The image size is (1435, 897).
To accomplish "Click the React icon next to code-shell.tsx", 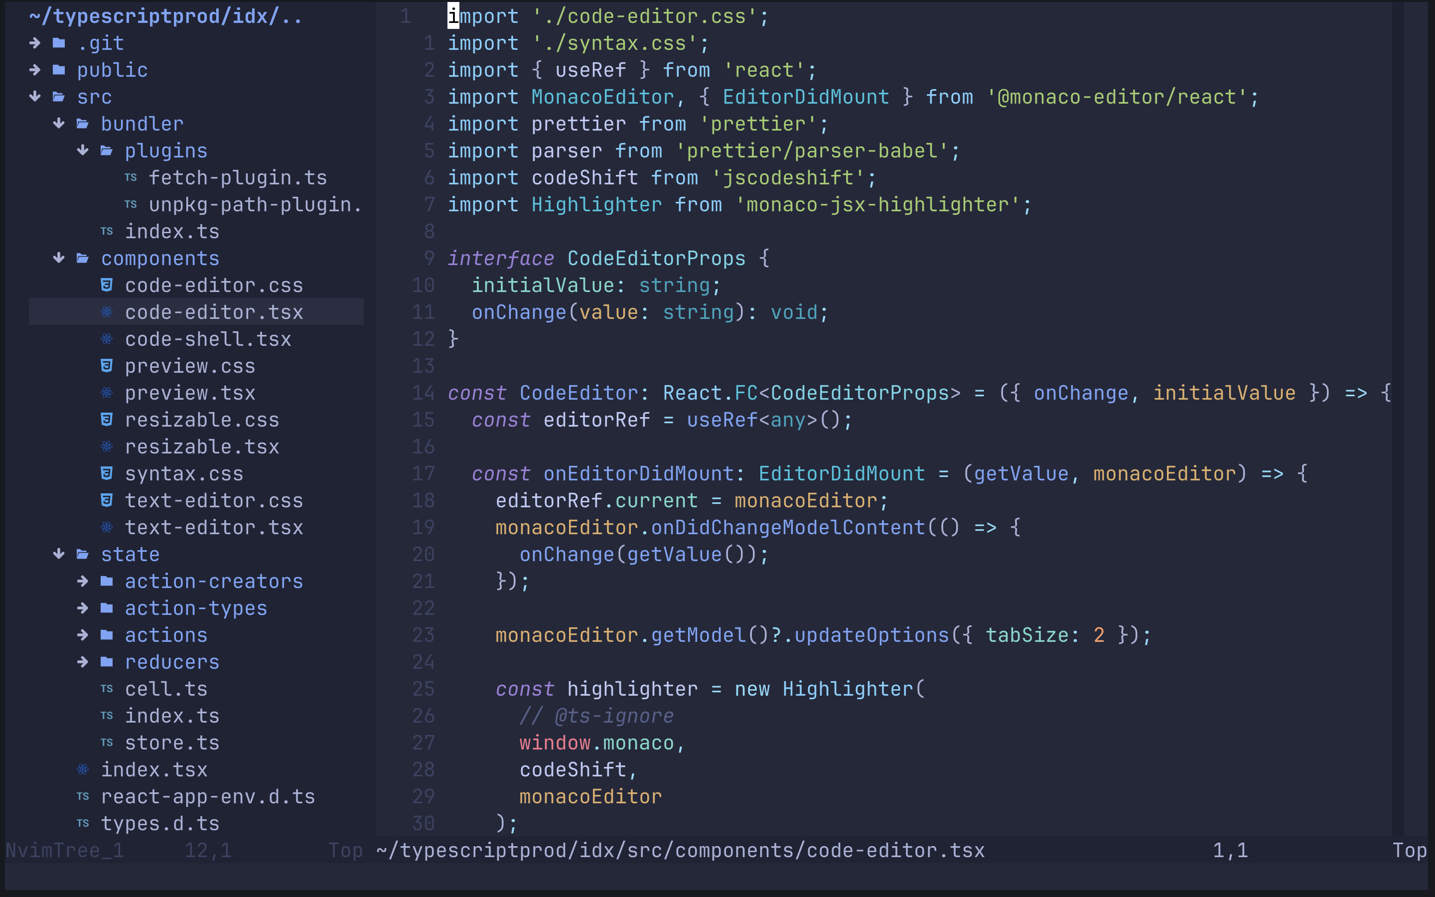I will (x=107, y=339).
